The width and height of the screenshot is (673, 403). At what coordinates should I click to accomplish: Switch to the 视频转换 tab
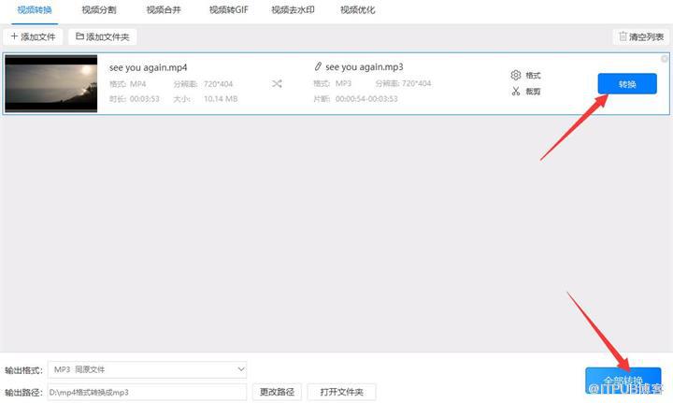[x=35, y=10]
